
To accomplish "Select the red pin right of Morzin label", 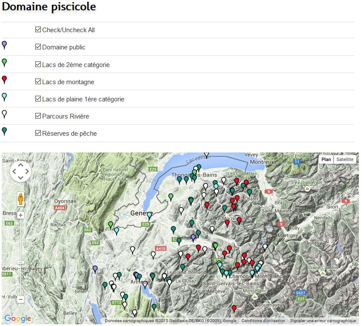I will [239, 220].
